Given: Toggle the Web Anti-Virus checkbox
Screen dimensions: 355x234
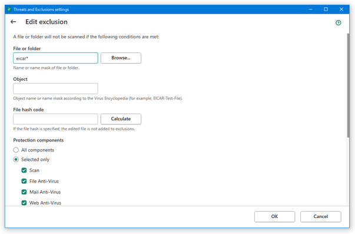Looking at the screenshot, I should pyautogui.click(x=24, y=203).
